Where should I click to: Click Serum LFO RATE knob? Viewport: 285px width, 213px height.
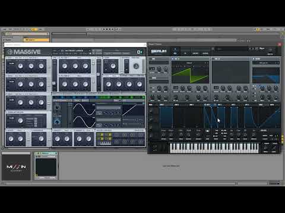tap(232, 135)
